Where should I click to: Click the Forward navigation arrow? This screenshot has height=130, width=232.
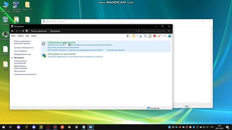pyautogui.click(x=17, y=31)
